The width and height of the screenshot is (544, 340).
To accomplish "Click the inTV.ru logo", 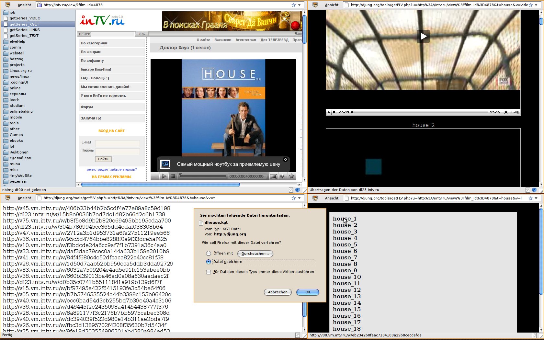I will (x=102, y=20).
